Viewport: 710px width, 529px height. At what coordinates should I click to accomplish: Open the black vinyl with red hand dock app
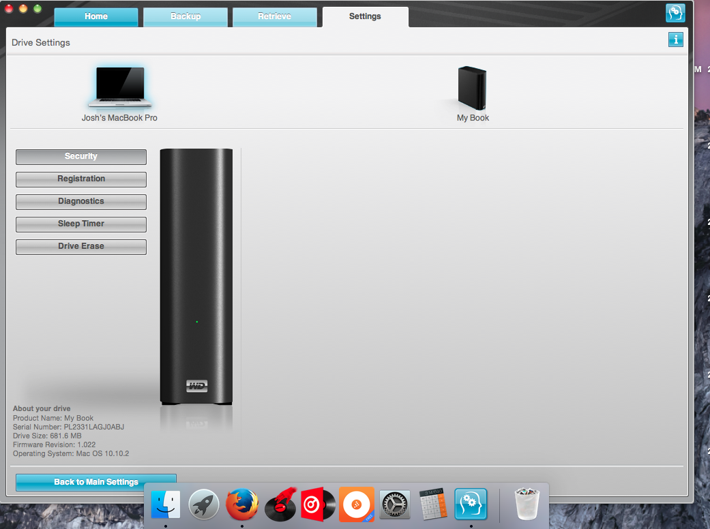pyautogui.click(x=281, y=504)
